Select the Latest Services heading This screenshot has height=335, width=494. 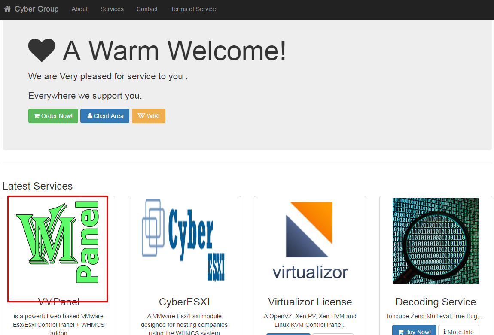[37, 186]
